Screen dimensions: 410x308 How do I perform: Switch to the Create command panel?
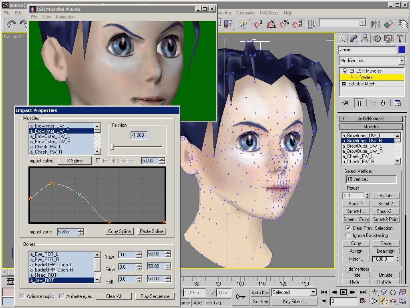click(342, 39)
